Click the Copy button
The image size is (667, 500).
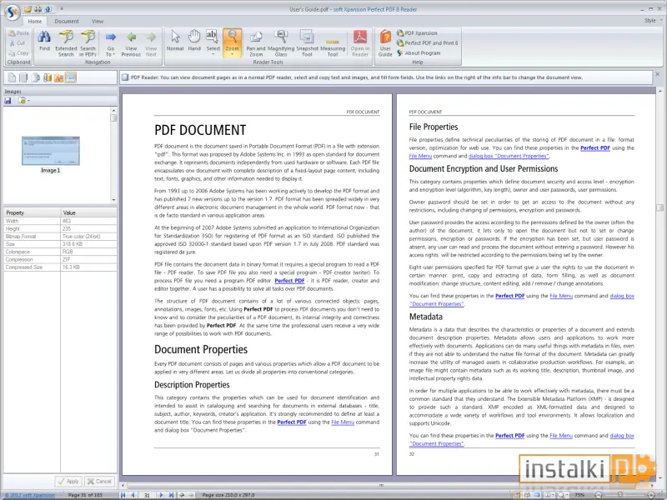[x=18, y=53]
